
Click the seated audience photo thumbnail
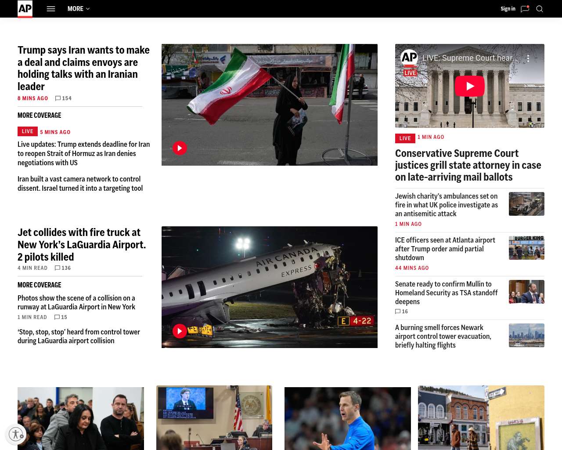[x=81, y=418]
